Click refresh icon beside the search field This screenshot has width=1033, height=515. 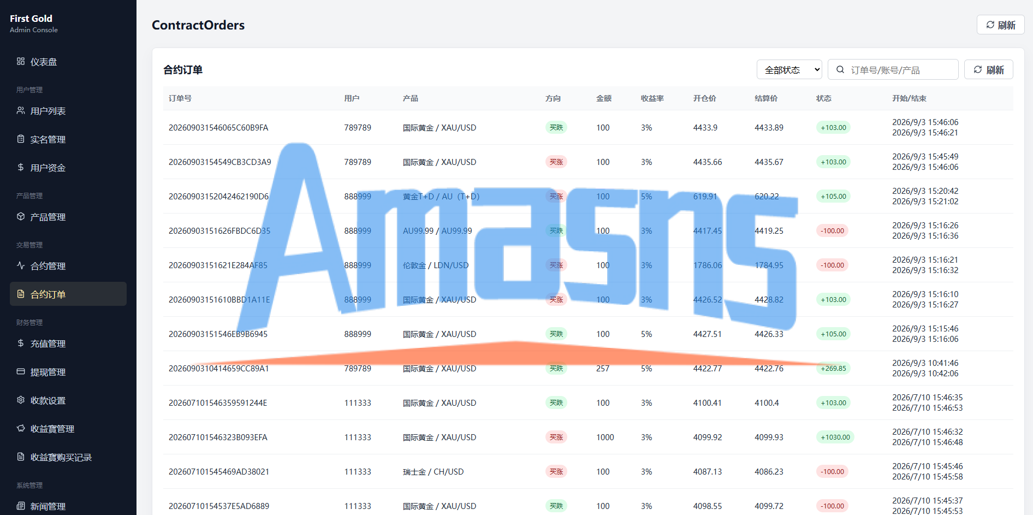click(x=978, y=69)
